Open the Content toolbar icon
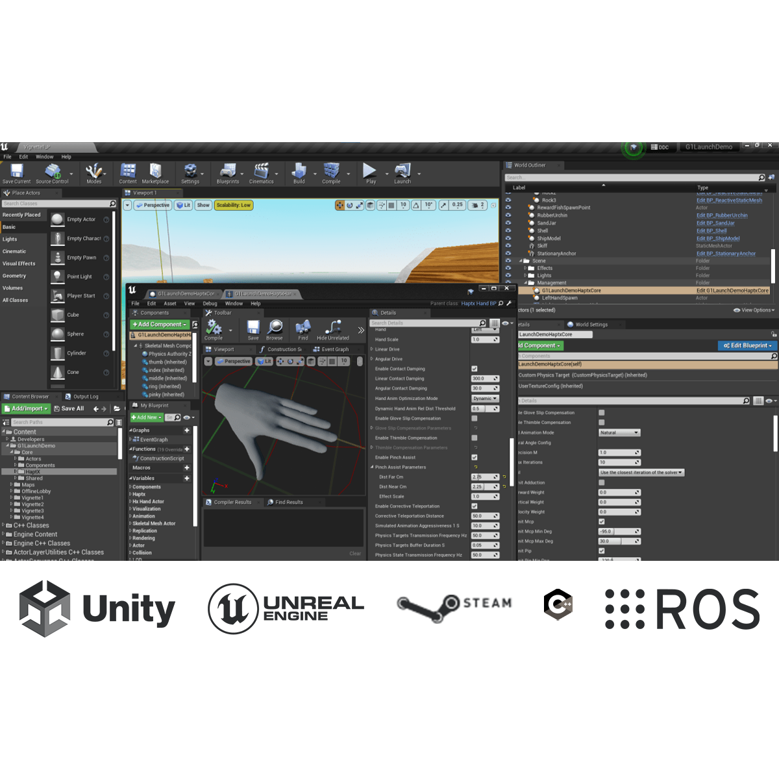 pyautogui.click(x=128, y=173)
